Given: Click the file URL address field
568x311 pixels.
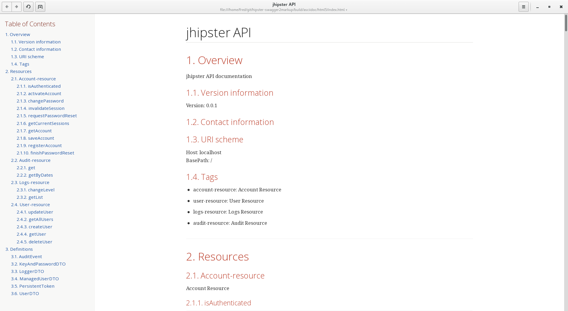Looking at the screenshot, I should [x=282, y=10].
